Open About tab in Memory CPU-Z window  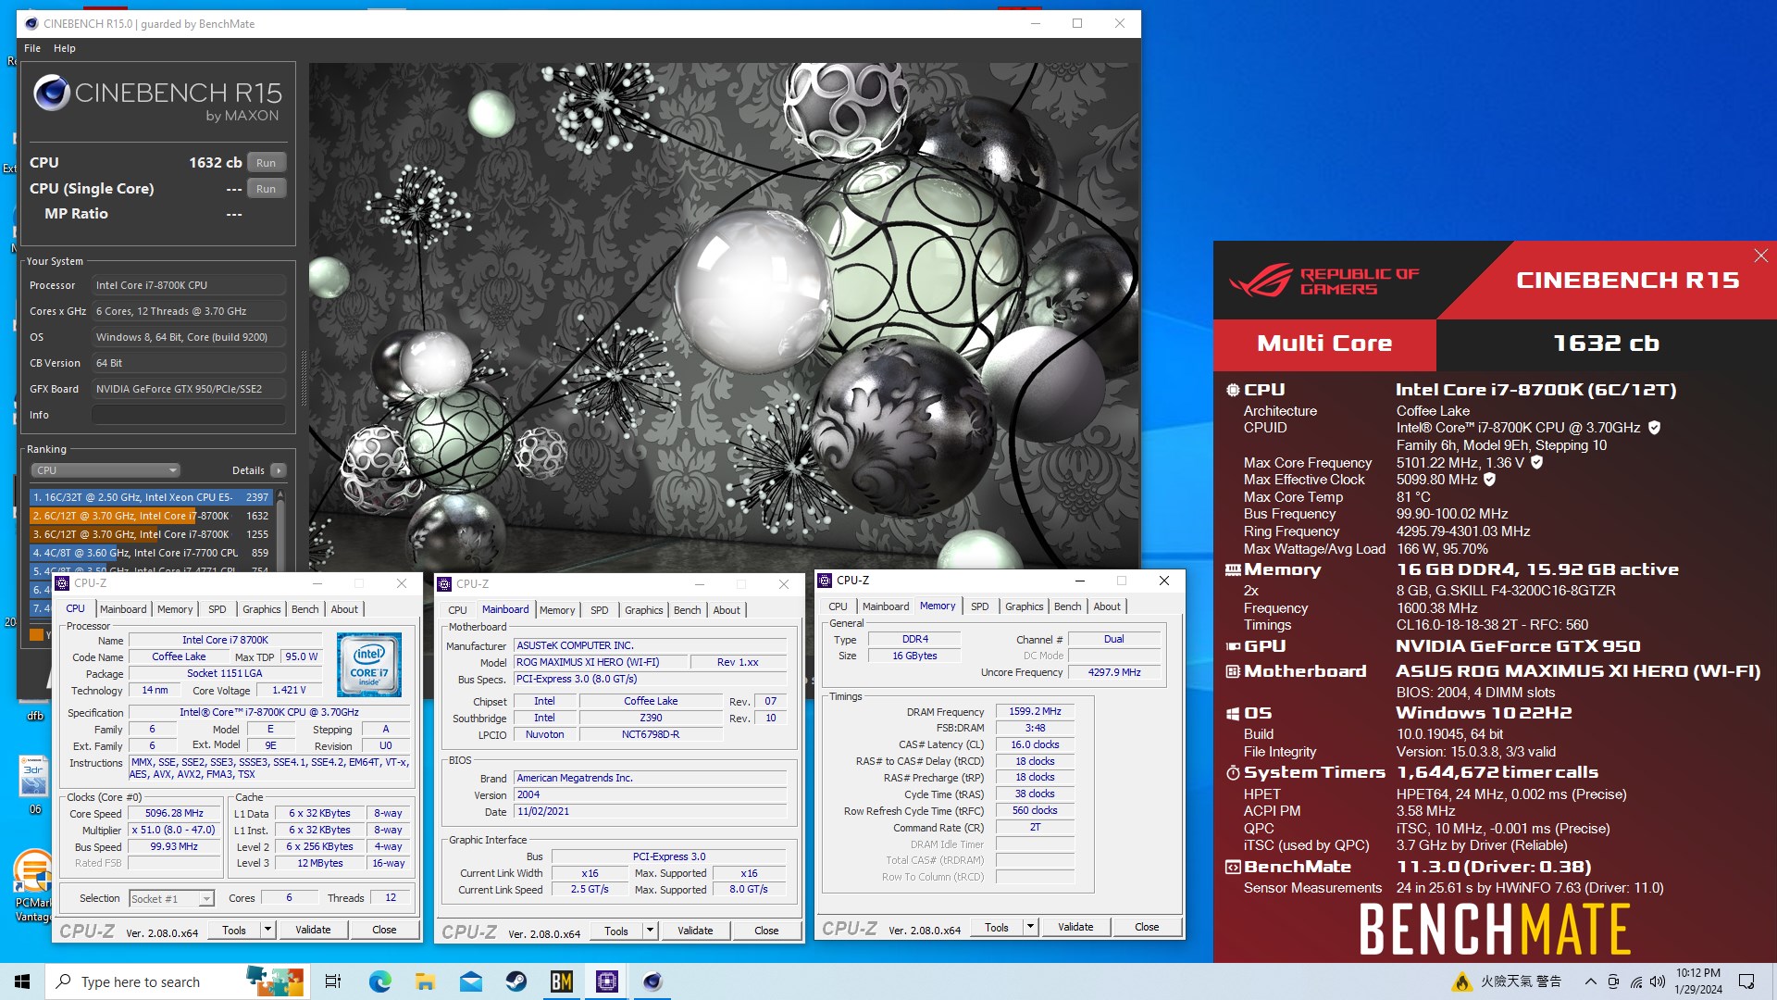(1107, 606)
